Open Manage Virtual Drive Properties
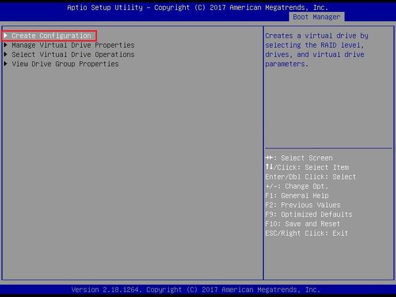This screenshot has width=396, height=297. point(73,45)
